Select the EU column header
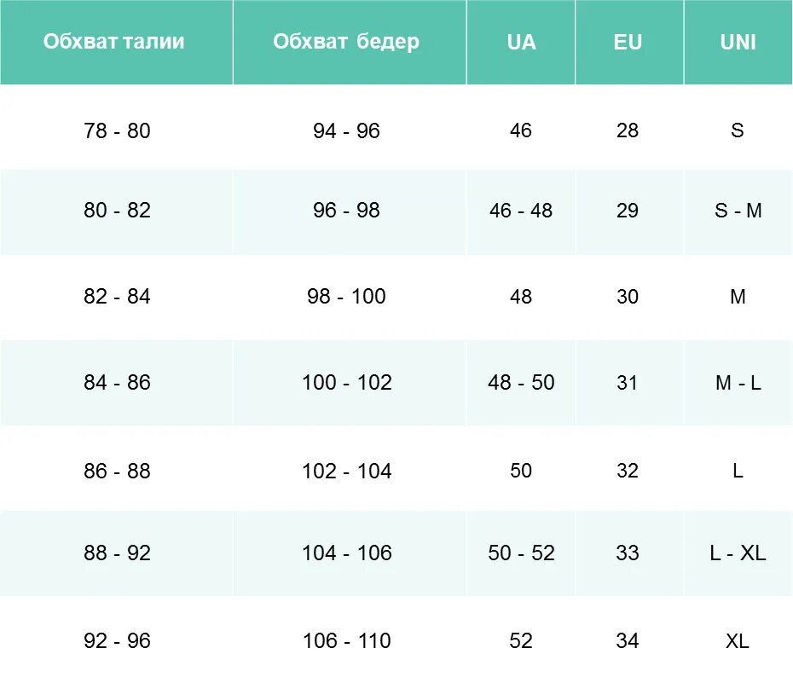Screen dimensions: 793x683 628,42
